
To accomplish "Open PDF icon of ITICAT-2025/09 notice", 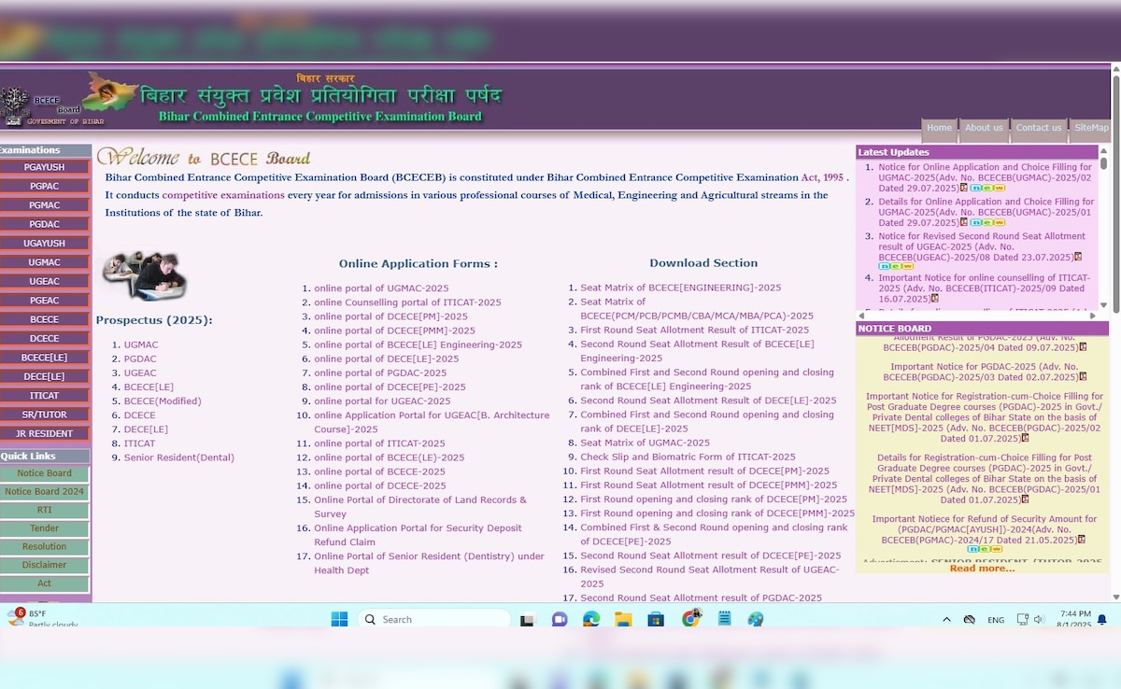I will coord(933,298).
